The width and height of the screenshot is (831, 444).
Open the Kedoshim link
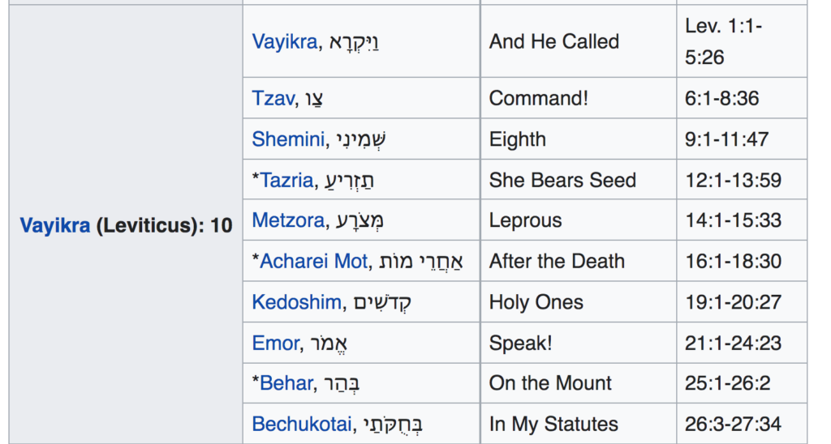296,302
